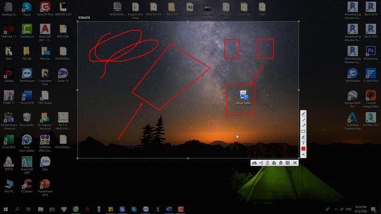Open the Windows Start menu
The width and height of the screenshot is (381, 214).
pyautogui.click(x=5, y=209)
